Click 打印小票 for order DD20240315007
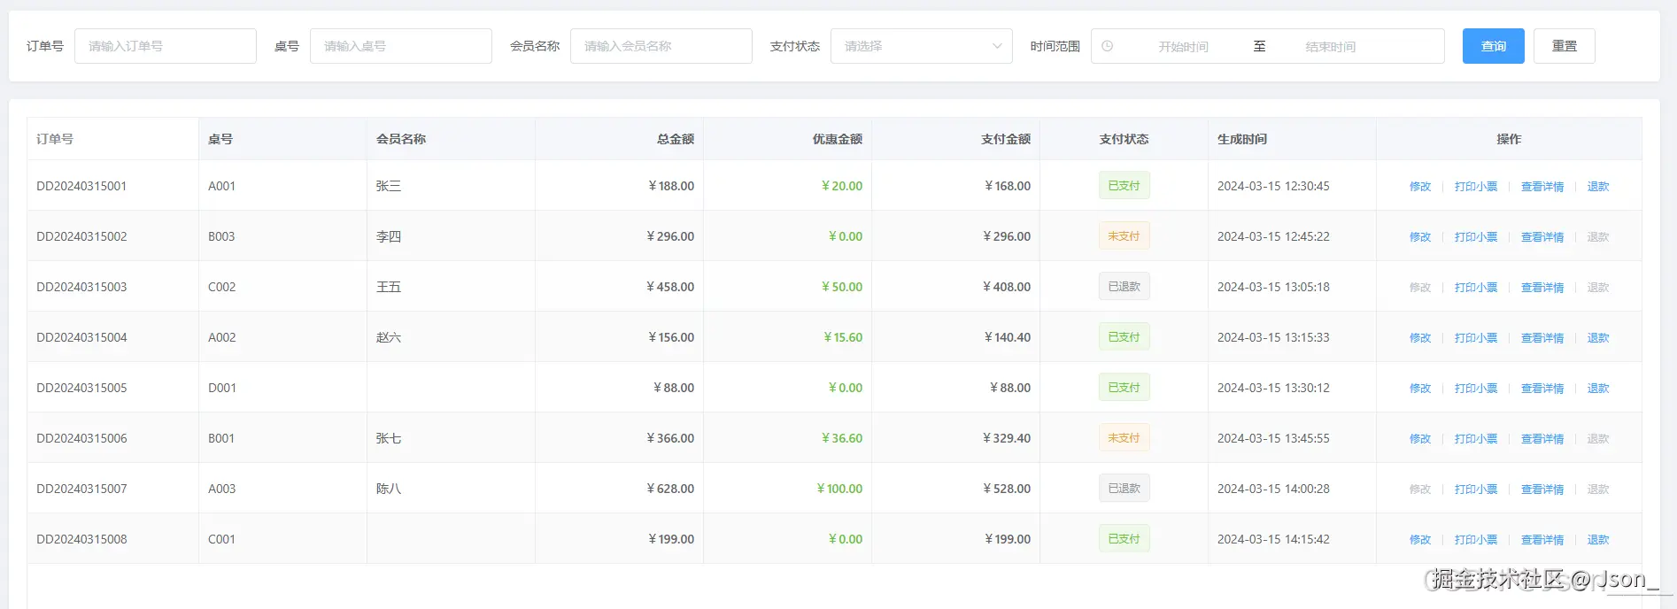Screen dimensions: 1677x609 coord(1476,490)
